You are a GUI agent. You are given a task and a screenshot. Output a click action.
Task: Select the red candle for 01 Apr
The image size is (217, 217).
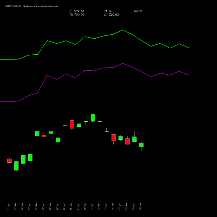10,161
